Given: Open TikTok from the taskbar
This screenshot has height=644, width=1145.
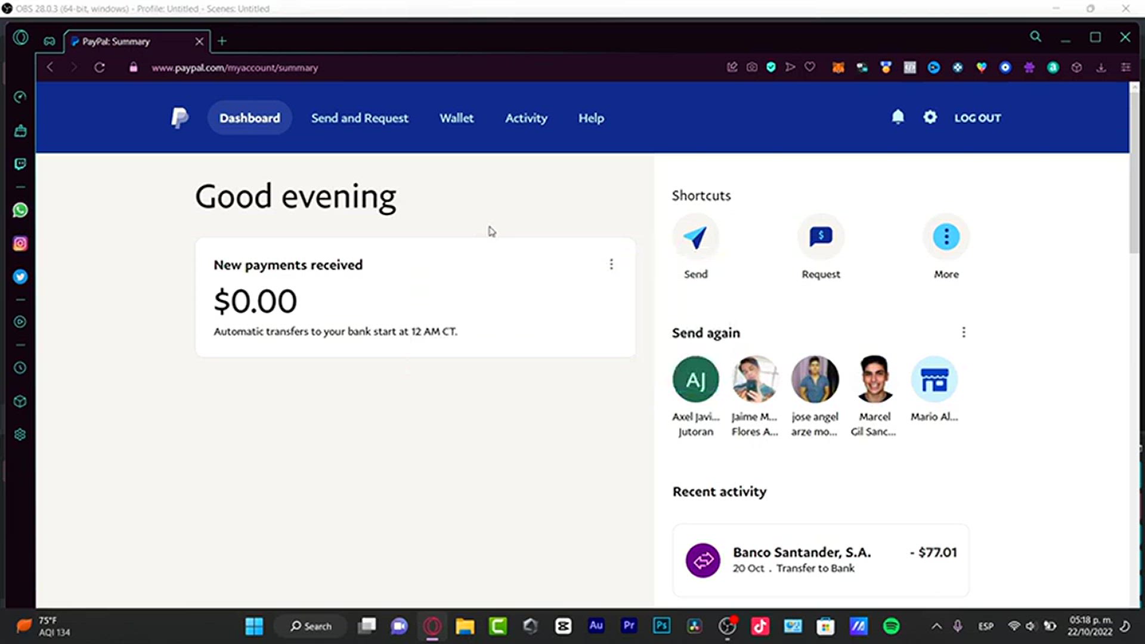Looking at the screenshot, I should [x=760, y=626].
